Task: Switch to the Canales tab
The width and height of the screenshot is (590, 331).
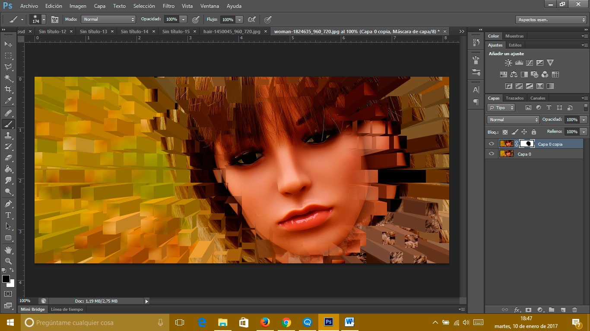Action: pyautogui.click(x=538, y=98)
